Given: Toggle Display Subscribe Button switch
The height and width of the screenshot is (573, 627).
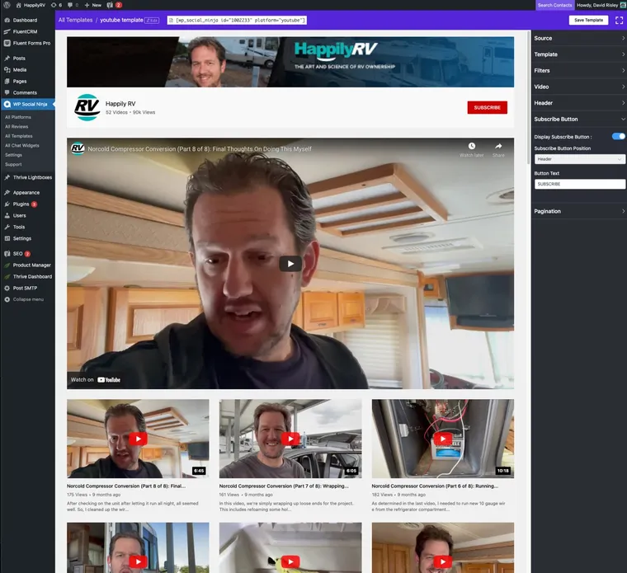Looking at the screenshot, I should (x=619, y=137).
